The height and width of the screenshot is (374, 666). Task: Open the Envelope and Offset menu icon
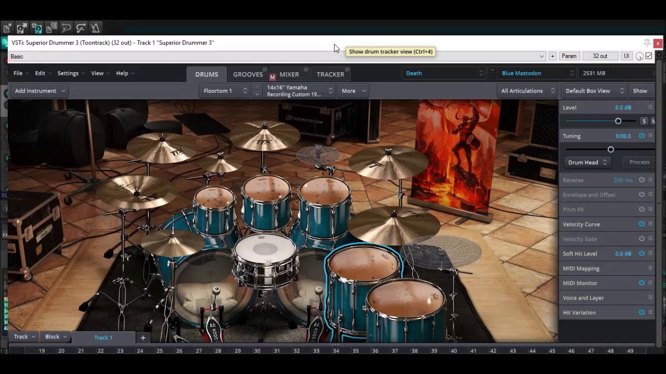pos(650,194)
